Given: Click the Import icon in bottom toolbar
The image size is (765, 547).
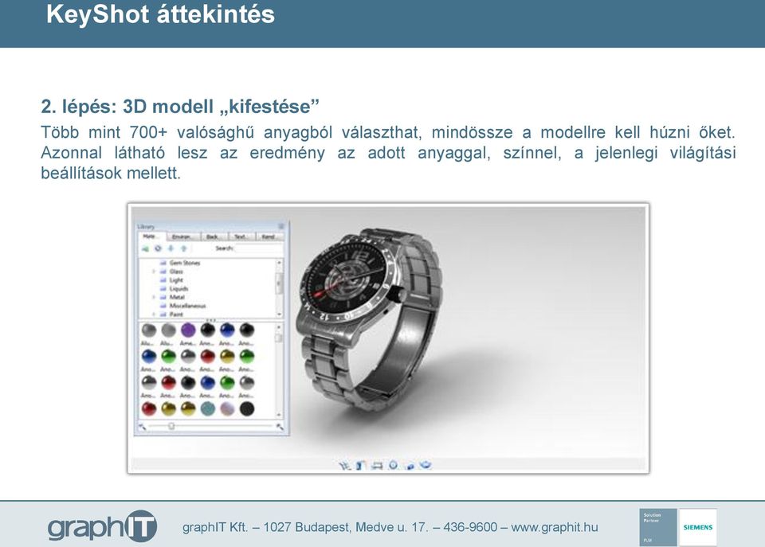Looking at the screenshot, I should coord(344,466).
